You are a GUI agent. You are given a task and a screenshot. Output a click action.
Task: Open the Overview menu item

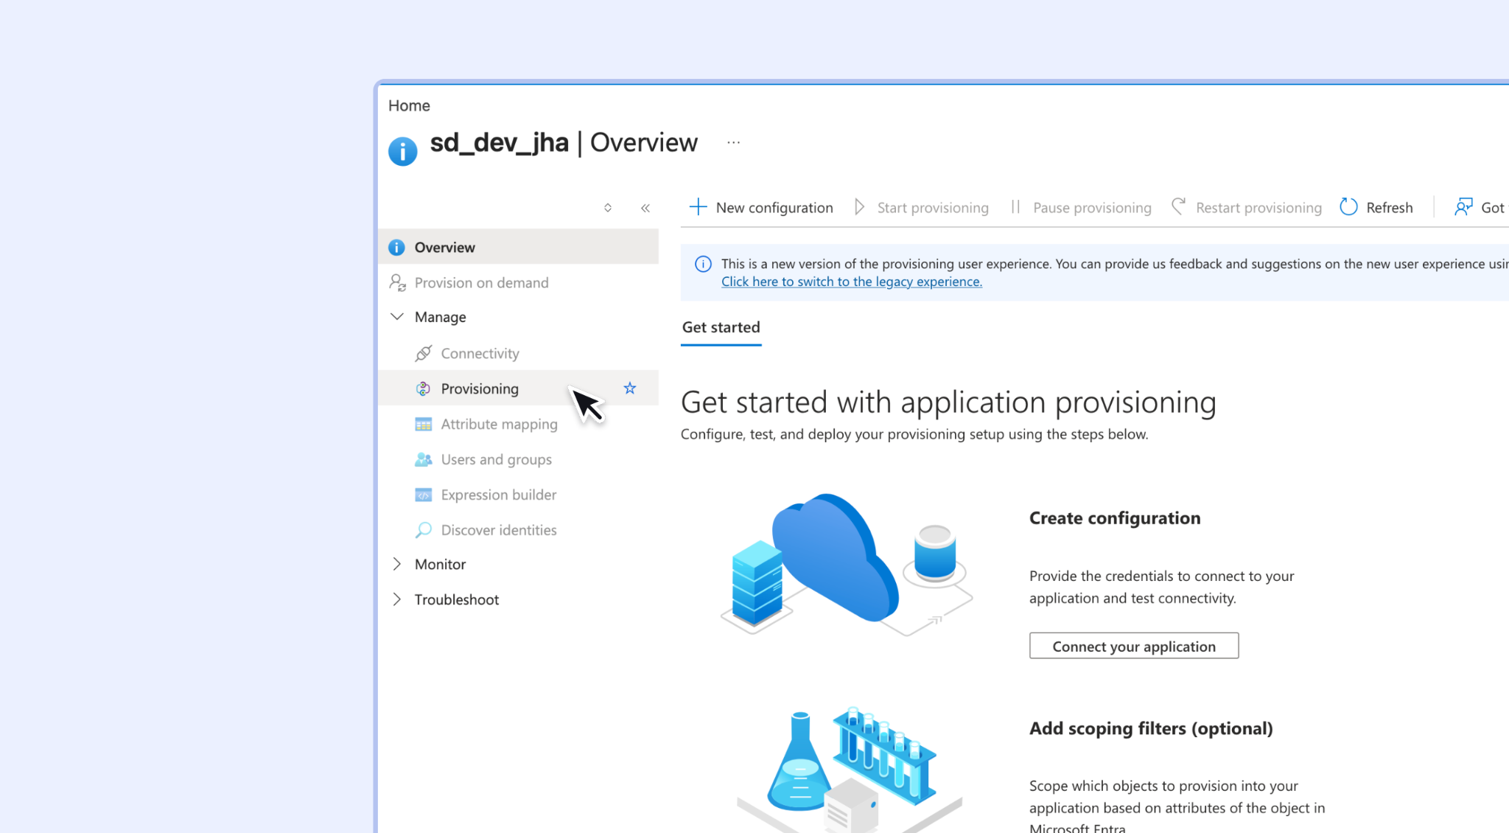519,247
